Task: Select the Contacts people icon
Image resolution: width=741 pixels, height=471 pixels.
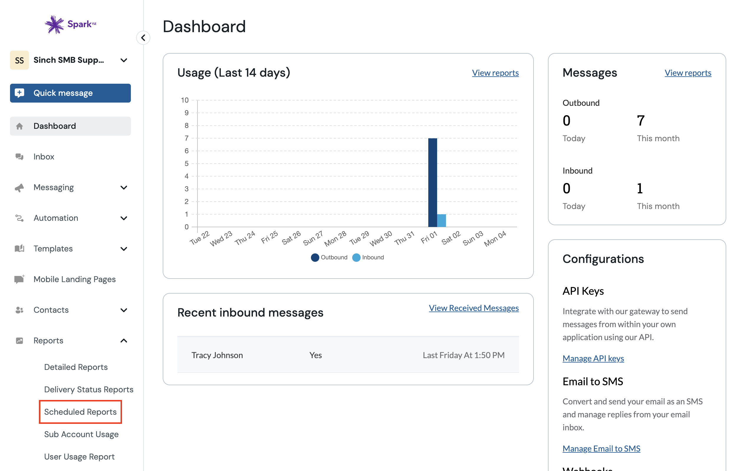Action: coord(19,310)
